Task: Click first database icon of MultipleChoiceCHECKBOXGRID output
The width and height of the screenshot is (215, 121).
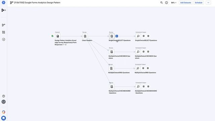Action: click(x=143, y=86)
